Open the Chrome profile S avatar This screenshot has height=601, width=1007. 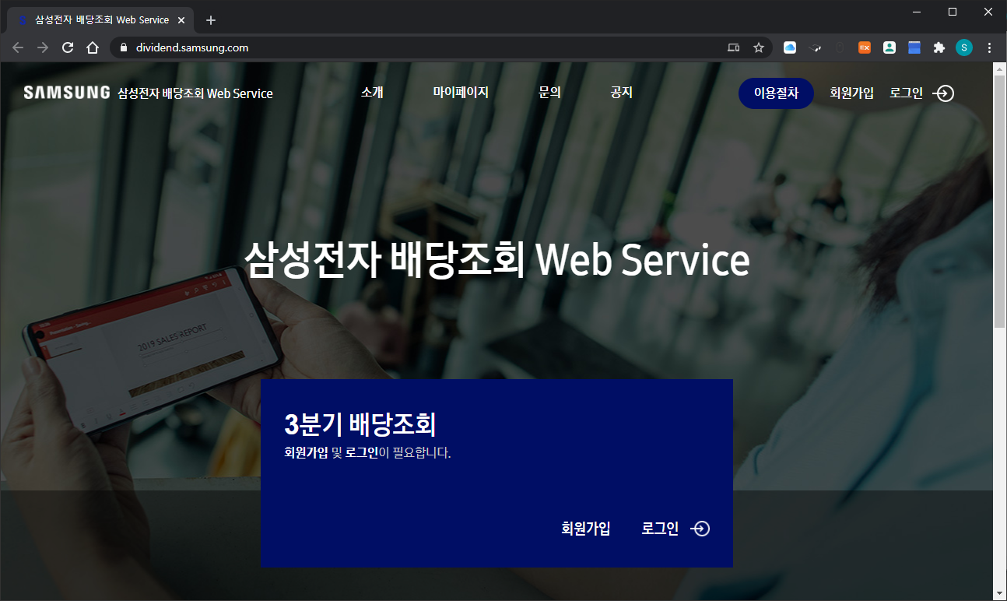pyautogui.click(x=964, y=47)
